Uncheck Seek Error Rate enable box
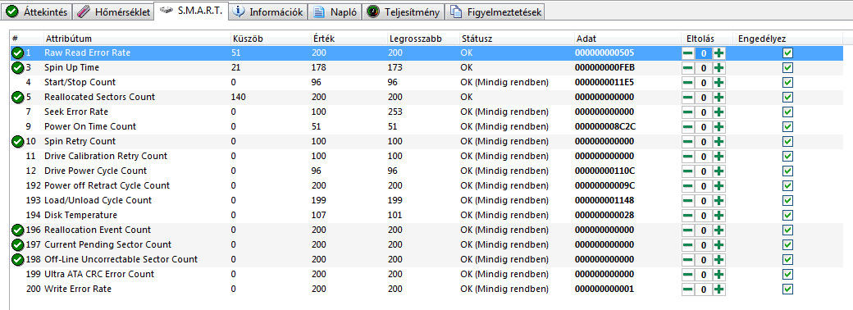The image size is (853, 310). (x=787, y=112)
